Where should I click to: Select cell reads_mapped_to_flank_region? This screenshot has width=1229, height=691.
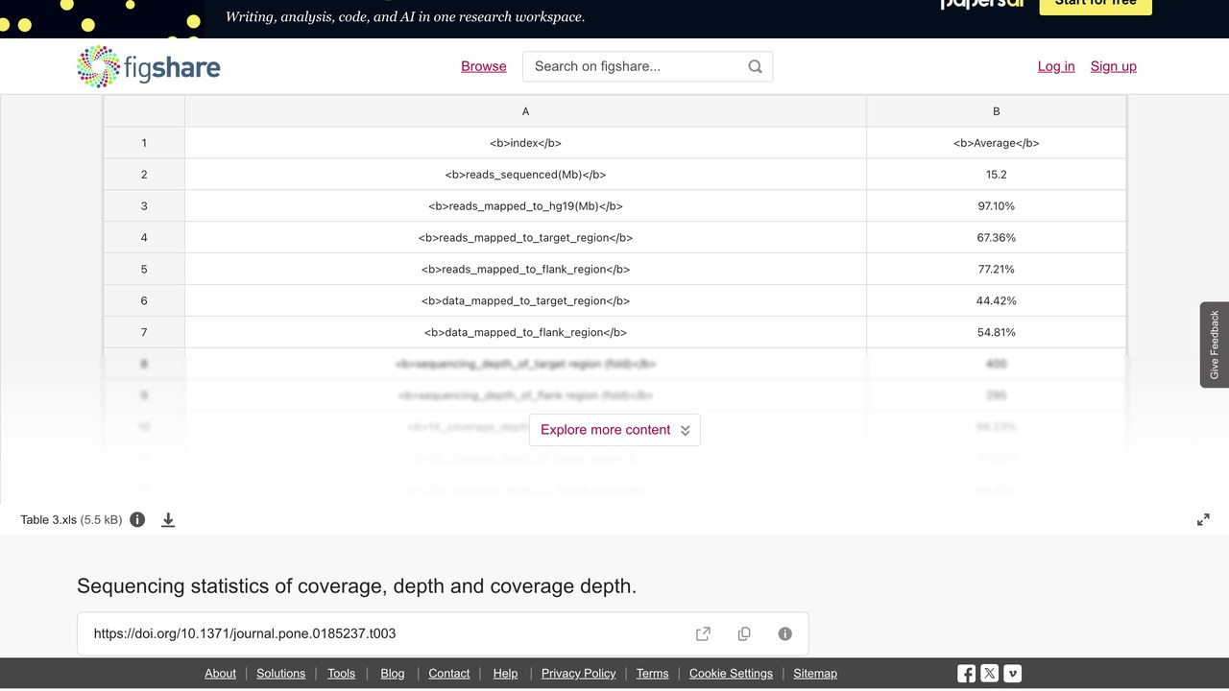pyautogui.click(x=525, y=270)
